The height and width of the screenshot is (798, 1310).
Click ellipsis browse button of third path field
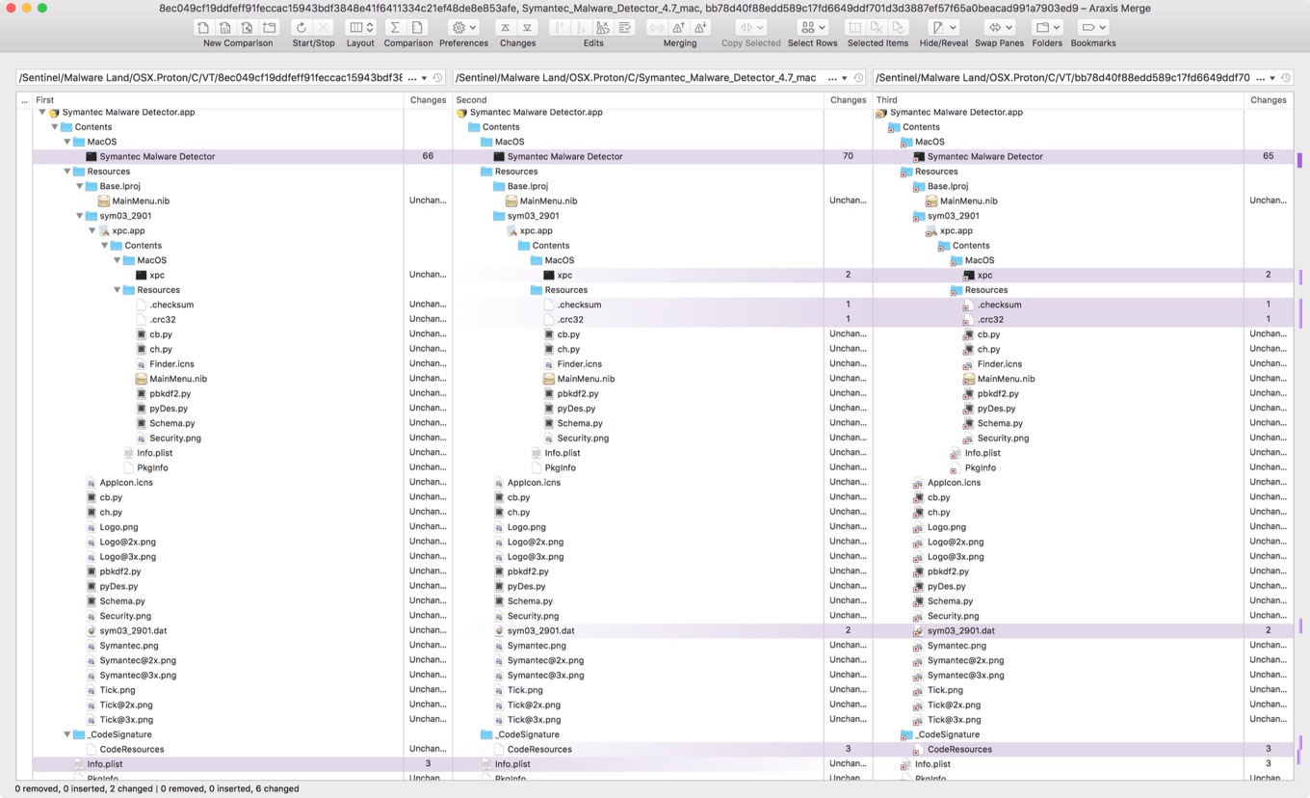click(x=1260, y=78)
